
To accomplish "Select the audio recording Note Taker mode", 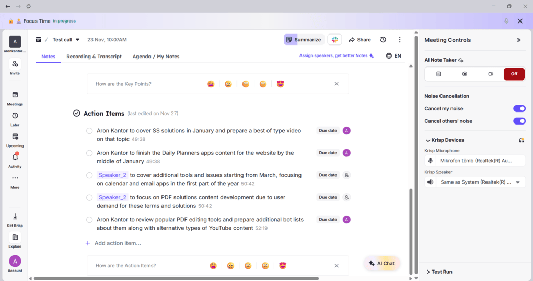I will [x=465, y=74].
